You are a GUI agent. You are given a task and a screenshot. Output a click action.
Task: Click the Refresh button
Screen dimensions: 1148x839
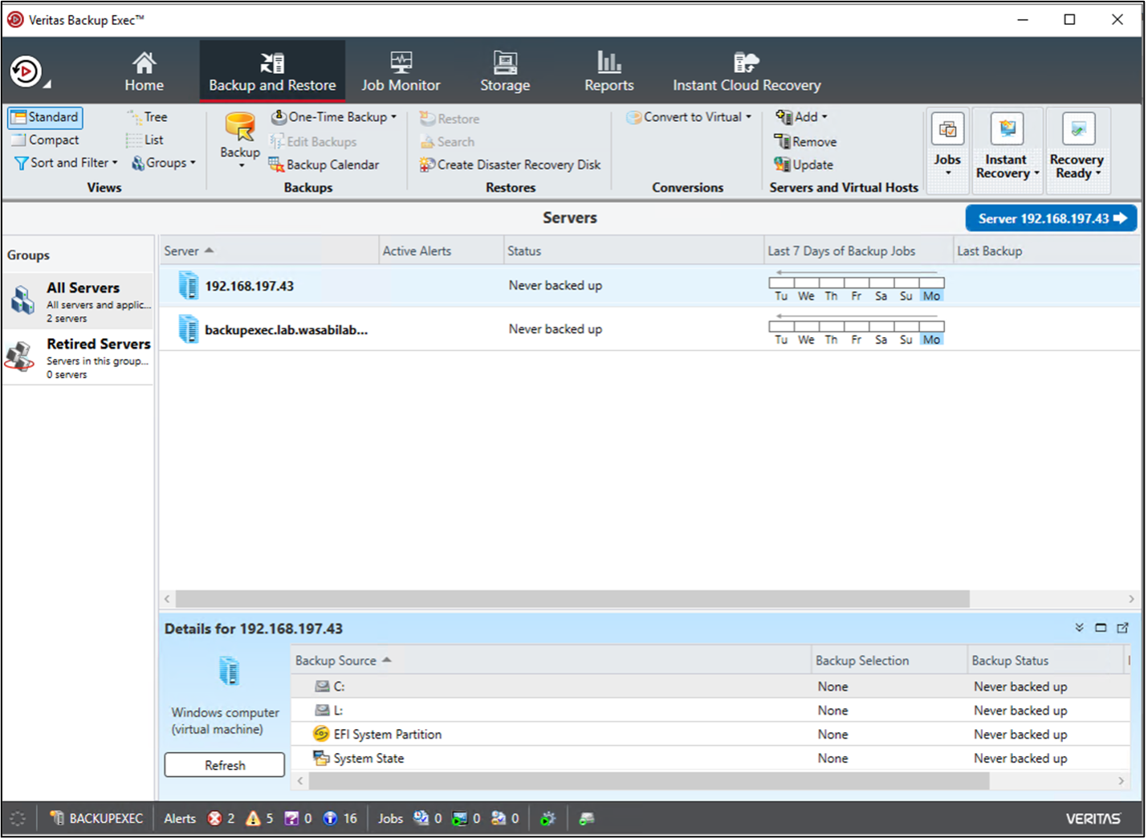(225, 765)
